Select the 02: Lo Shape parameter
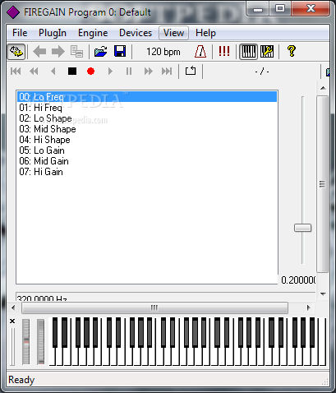 147,118
